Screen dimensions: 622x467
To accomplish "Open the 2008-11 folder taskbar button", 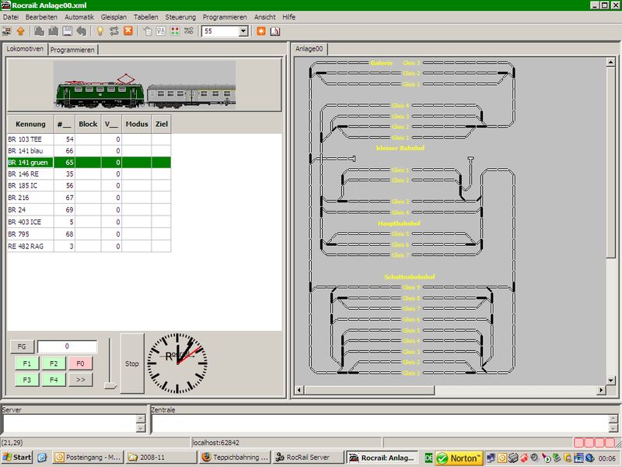I will [x=161, y=458].
